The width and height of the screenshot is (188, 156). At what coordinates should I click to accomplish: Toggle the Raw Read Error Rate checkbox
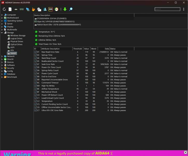[36, 52]
